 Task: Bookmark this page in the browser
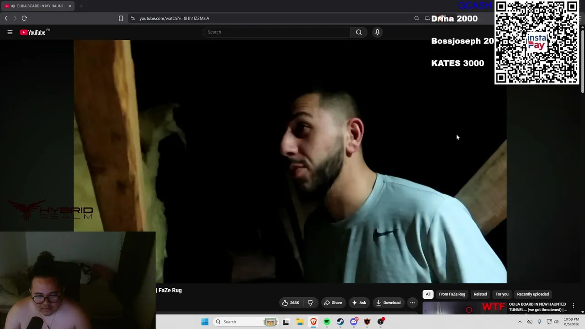[x=121, y=18]
